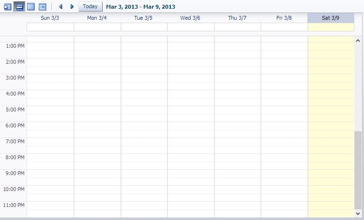Select the Fri 3/8 day header

[284, 18]
